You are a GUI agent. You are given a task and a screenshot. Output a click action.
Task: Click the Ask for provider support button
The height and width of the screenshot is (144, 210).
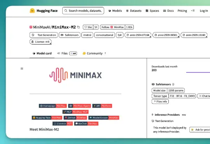pyautogui.click(x=200, y=130)
